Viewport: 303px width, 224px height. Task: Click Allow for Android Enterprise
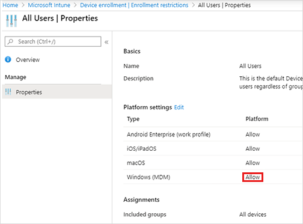(252, 135)
